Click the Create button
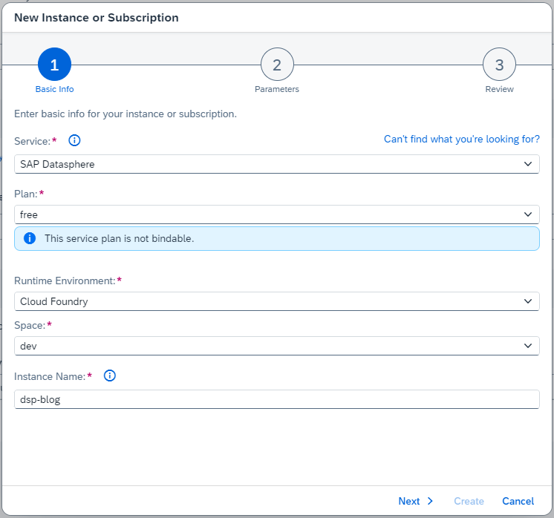This screenshot has height=518, width=554. click(x=469, y=501)
